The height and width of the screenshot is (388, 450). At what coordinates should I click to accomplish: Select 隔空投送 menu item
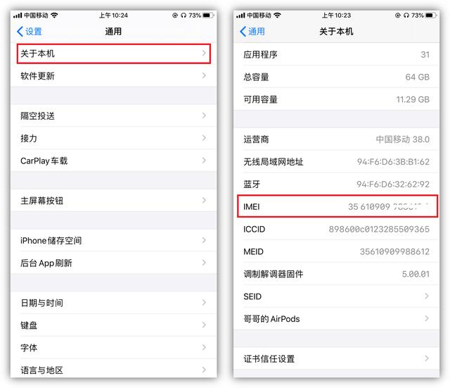[114, 115]
